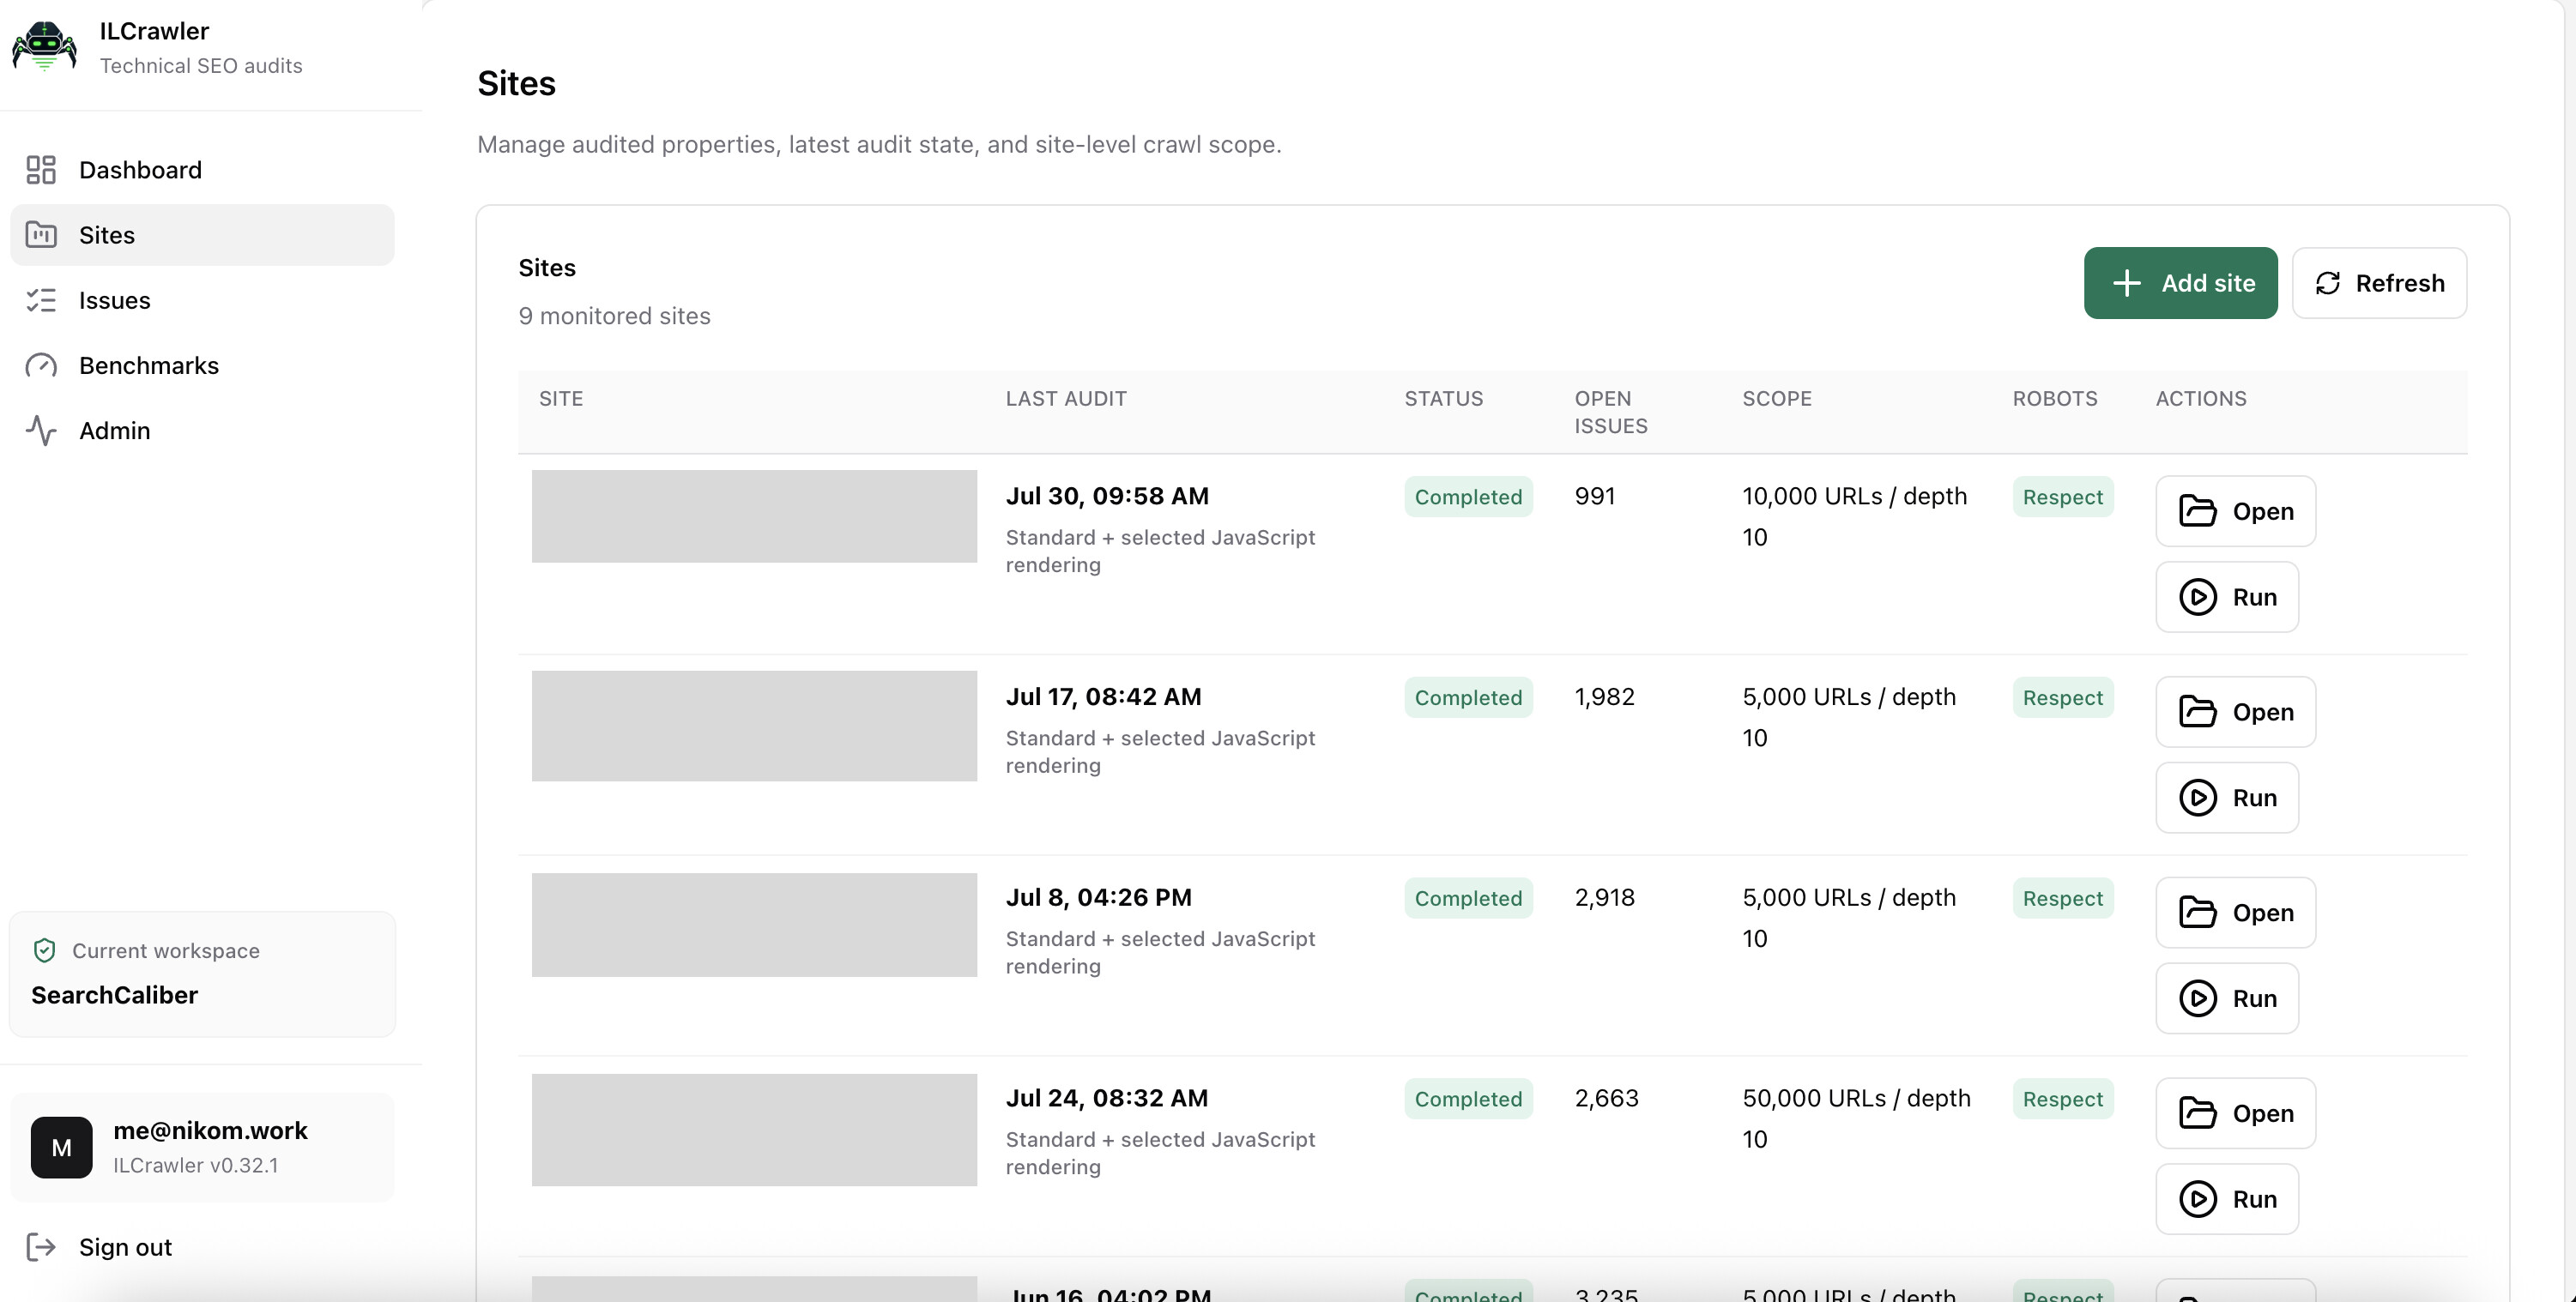Run audit for the Jul 24 site
The width and height of the screenshot is (2576, 1302).
click(x=2227, y=1199)
